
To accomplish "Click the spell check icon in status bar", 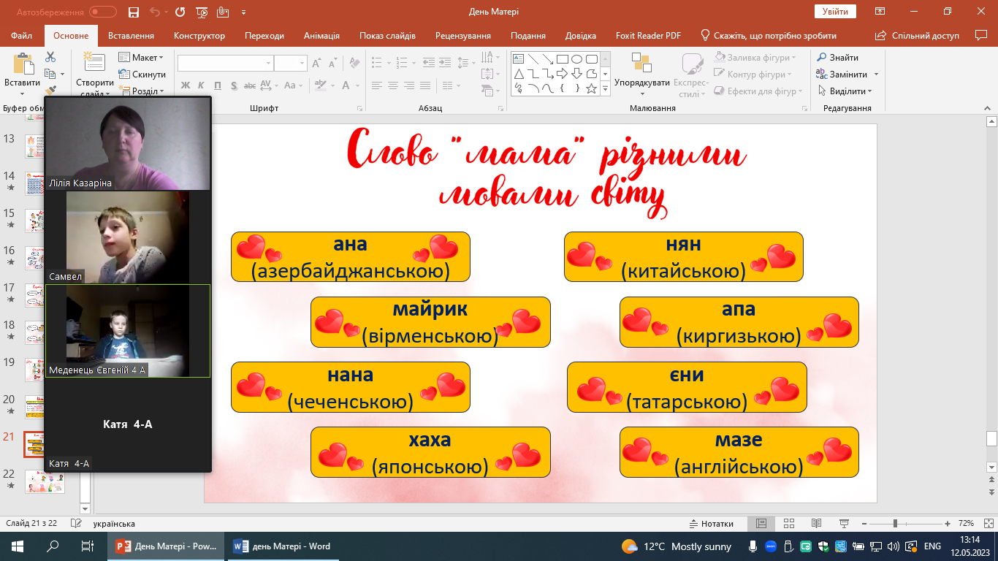I will [75, 524].
